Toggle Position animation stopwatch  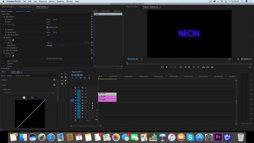point(6,19)
